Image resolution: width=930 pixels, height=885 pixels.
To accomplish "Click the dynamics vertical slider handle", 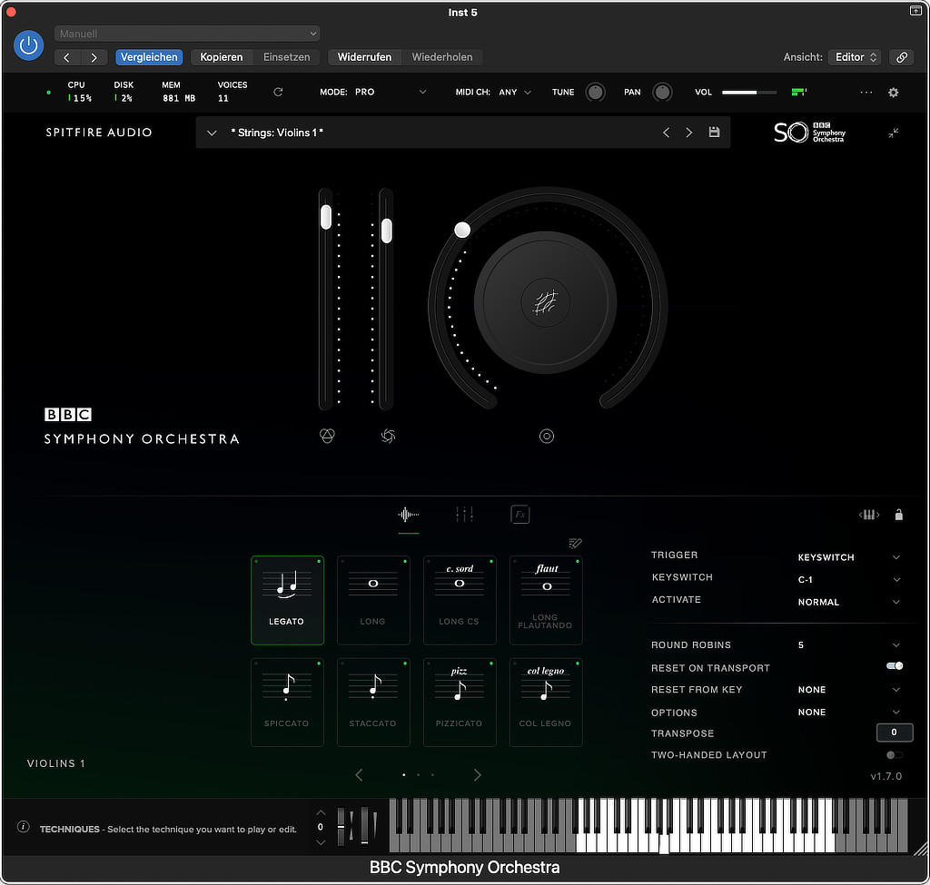I will click(386, 231).
